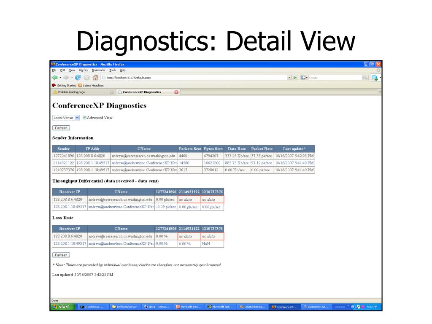Switch to the Problem loading page tab
Image resolution: width=432 pixels, height=324 pixels.
click(x=83, y=92)
